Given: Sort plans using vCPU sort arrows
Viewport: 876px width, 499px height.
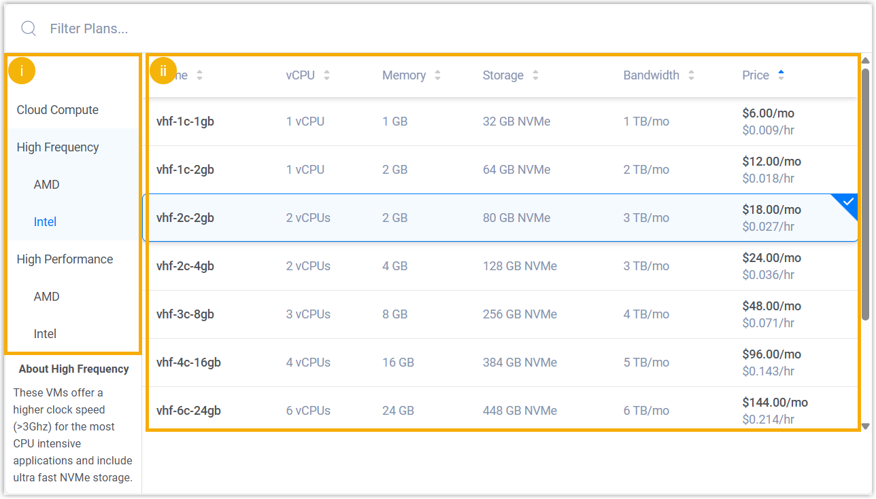Looking at the screenshot, I should (x=326, y=75).
